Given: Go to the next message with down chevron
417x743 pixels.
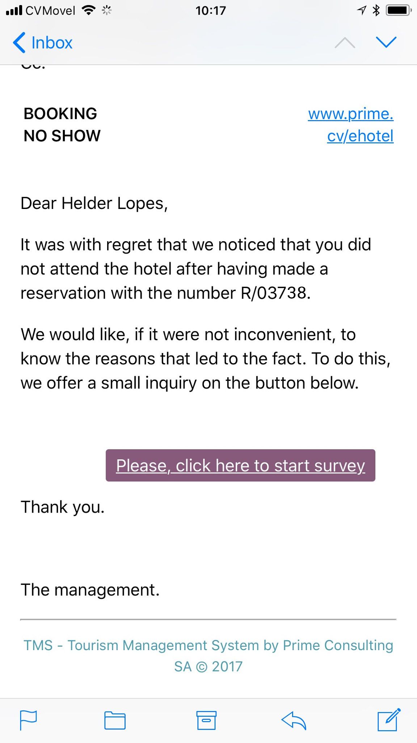Looking at the screenshot, I should (386, 42).
